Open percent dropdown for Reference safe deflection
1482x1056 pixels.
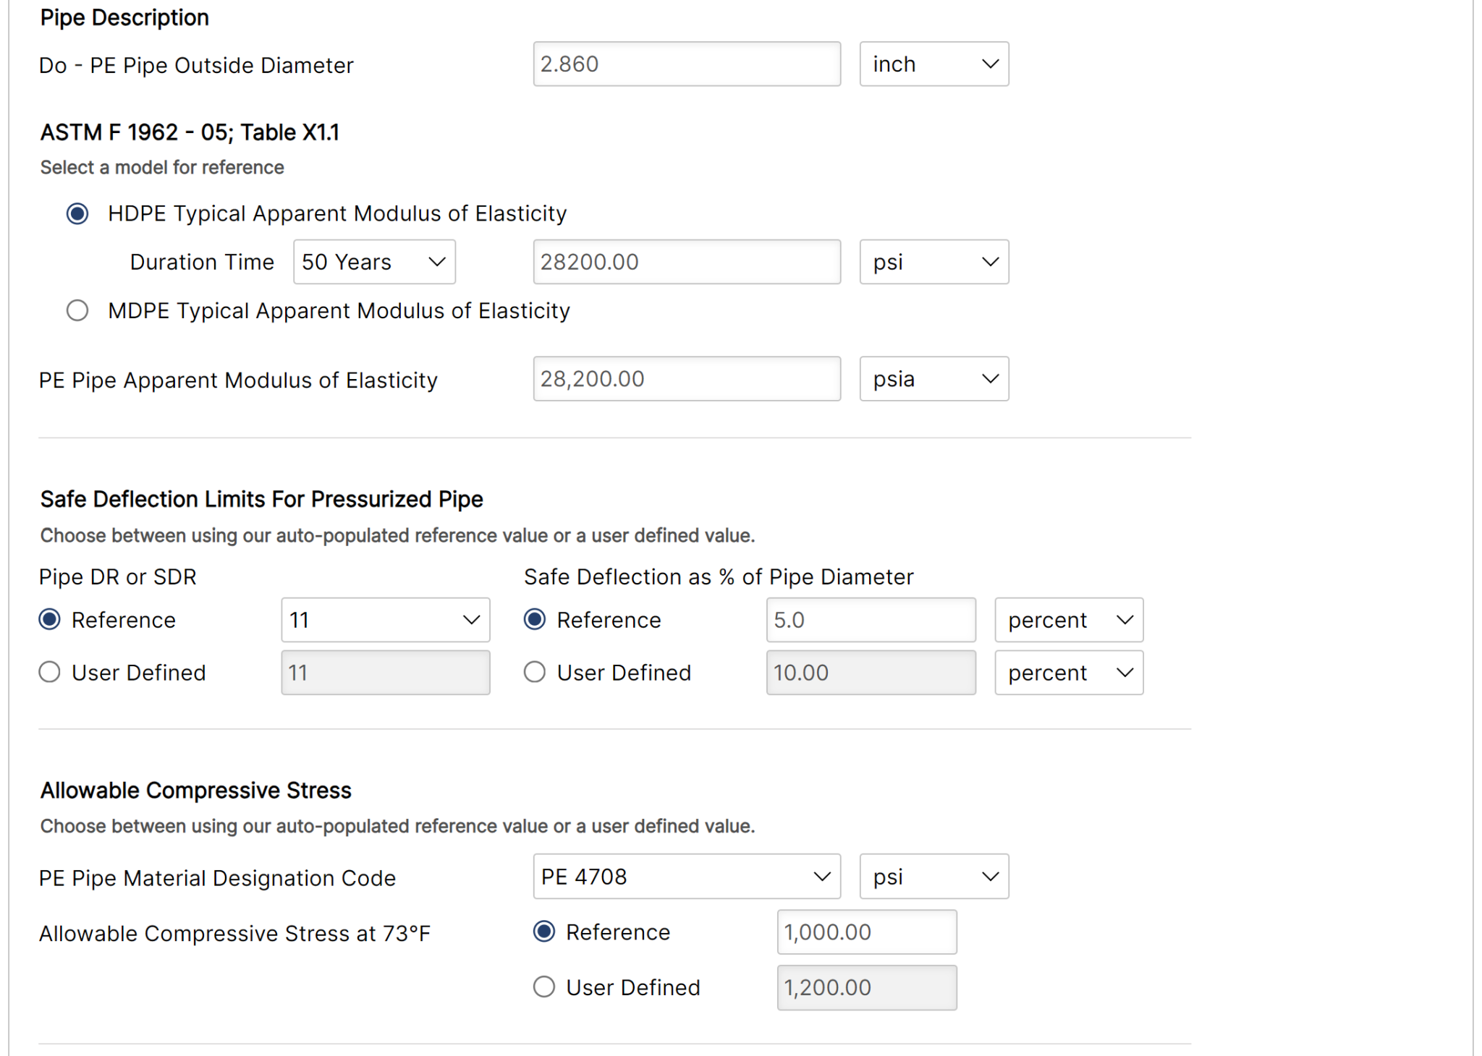(1068, 620)
